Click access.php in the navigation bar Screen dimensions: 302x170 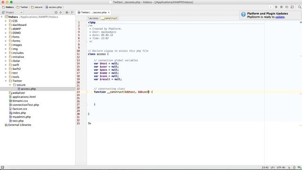point(54,7)
